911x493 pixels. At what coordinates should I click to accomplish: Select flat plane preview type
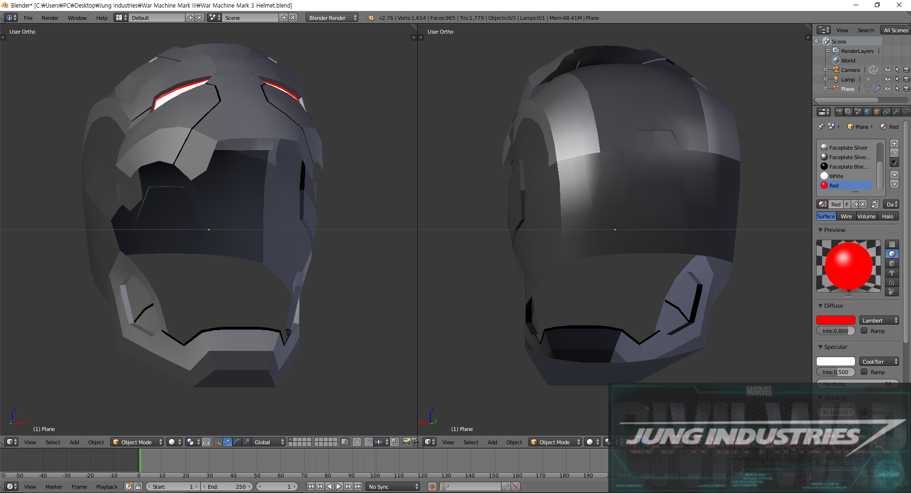click(892, 244)
